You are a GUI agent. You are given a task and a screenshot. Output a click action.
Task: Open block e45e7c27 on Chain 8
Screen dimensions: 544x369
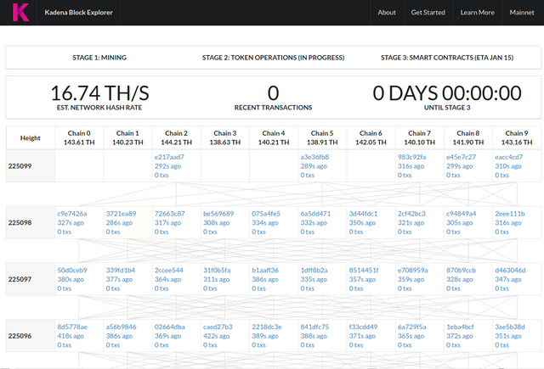pos(461,157)
